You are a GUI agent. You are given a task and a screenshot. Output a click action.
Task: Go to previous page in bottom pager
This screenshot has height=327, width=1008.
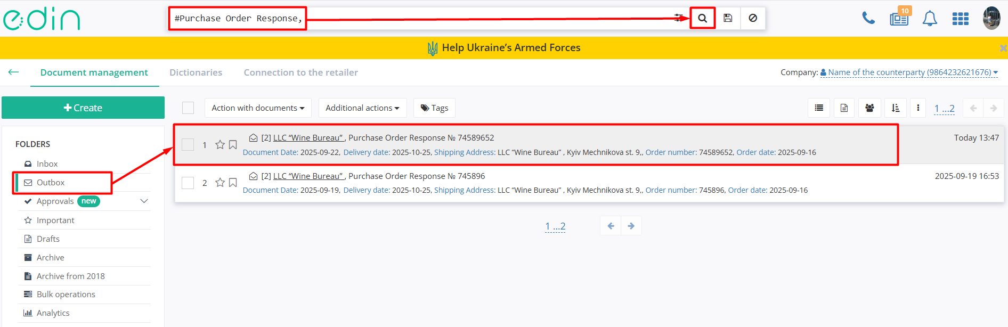[x=611, y=226]
